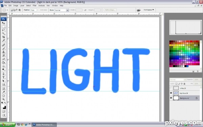Image resolution: width=203 pixels, height=127 pixels.
Task: Select the Move tool
Action: pyautogui.click(x=3, y=23)
